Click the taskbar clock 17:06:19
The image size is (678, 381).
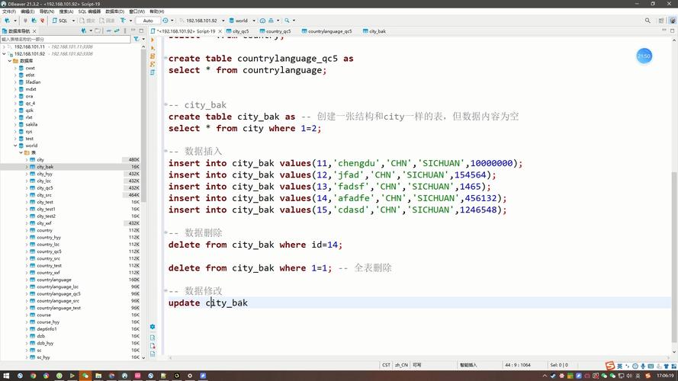click(666, 376)
